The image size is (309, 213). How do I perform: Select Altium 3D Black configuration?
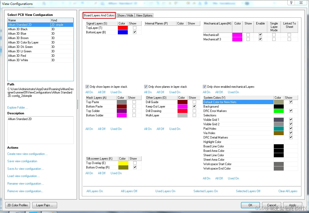(x=40, y=29)
